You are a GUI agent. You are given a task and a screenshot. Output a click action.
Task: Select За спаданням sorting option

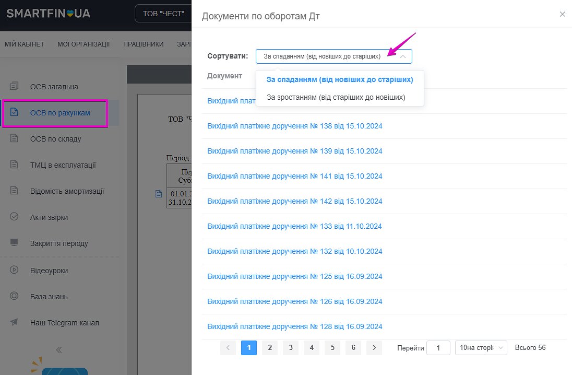tap(340, 79)
